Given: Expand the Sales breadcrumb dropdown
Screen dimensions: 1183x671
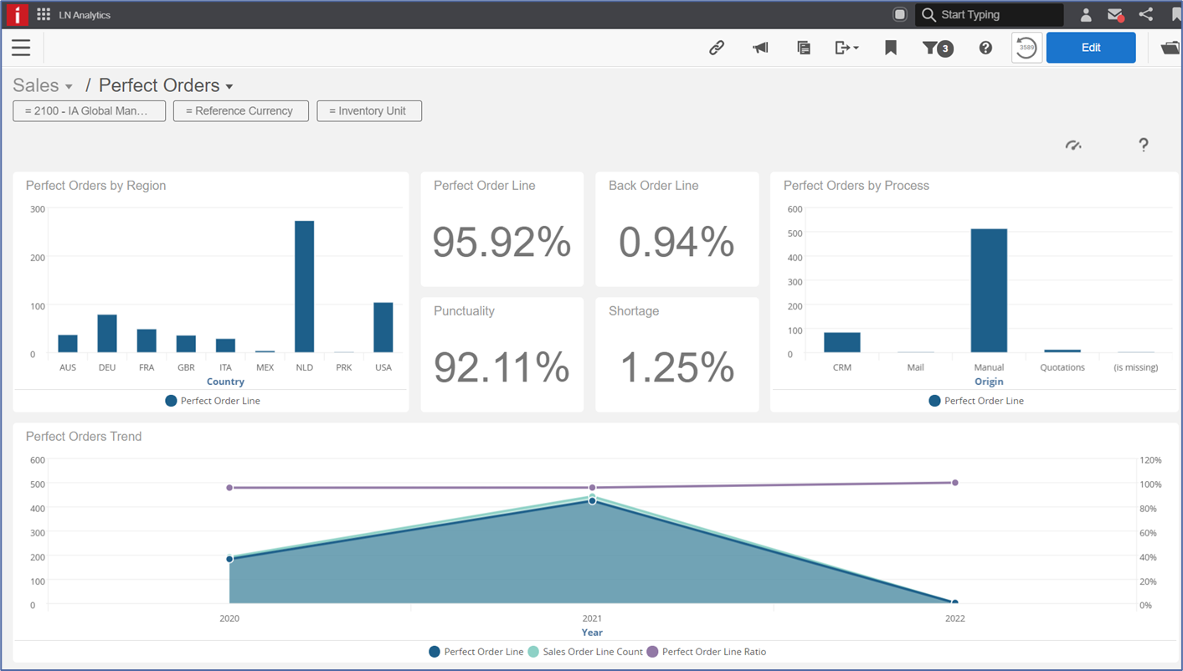Looking at the screenshot, I should tap(69, 86).
